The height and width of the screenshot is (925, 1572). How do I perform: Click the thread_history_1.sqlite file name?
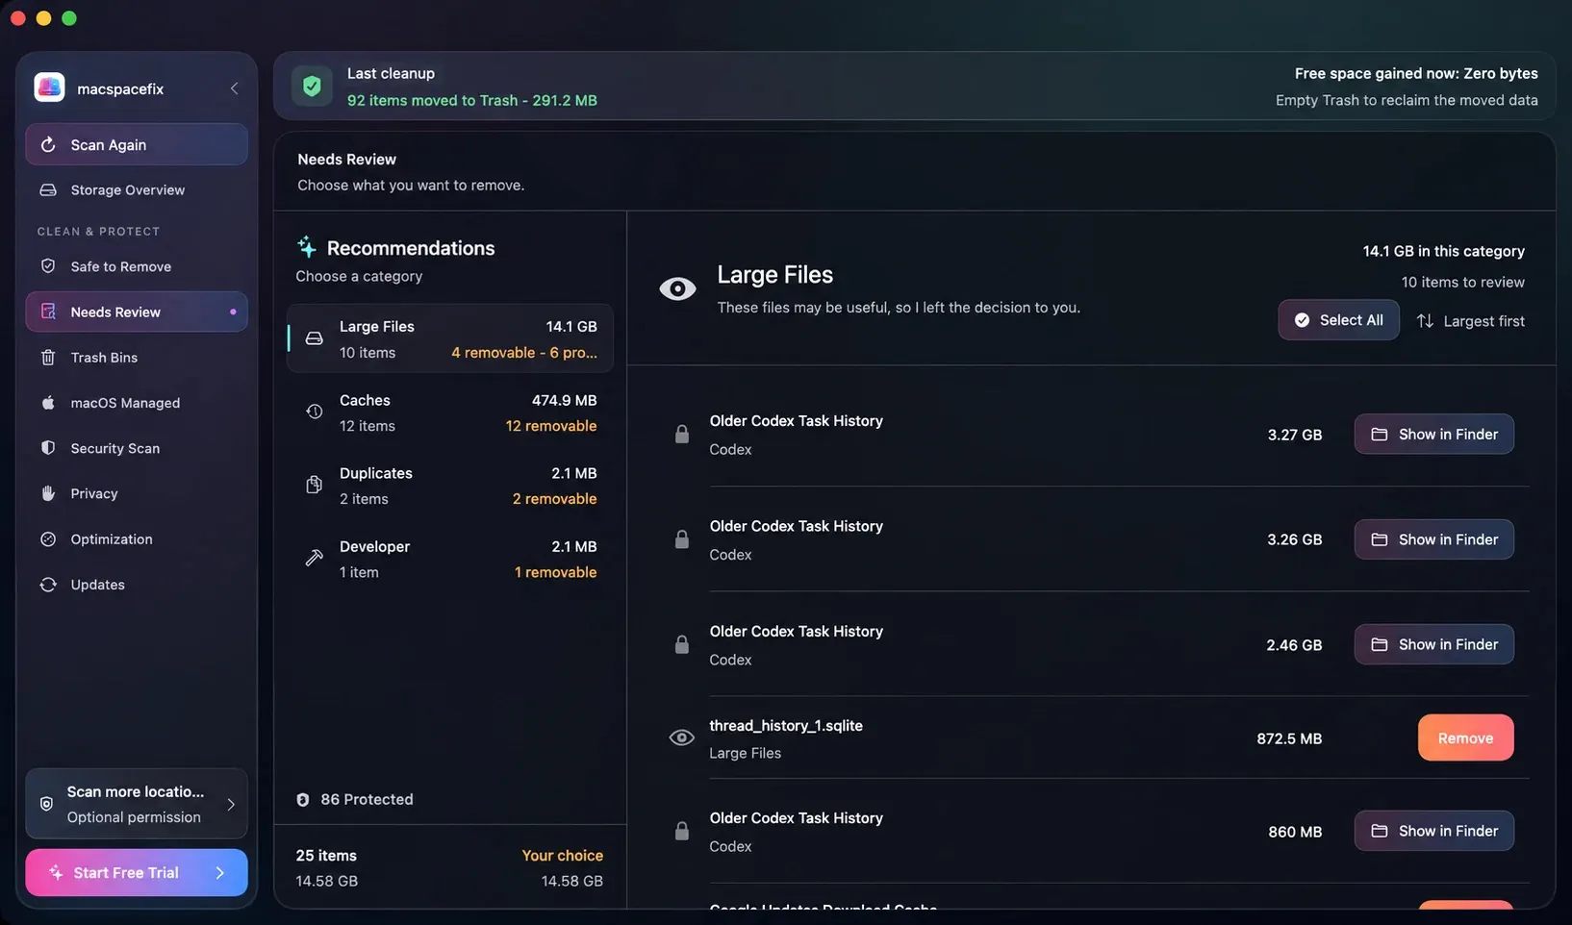click(x=786, y=725)
